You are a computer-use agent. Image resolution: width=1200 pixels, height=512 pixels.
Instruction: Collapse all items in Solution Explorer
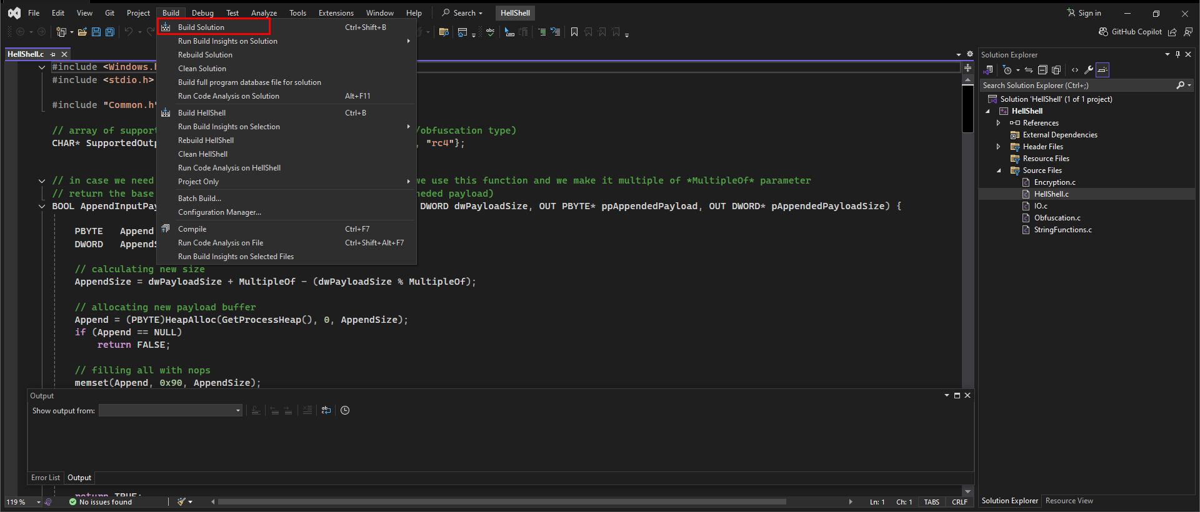click(1042, 70)
